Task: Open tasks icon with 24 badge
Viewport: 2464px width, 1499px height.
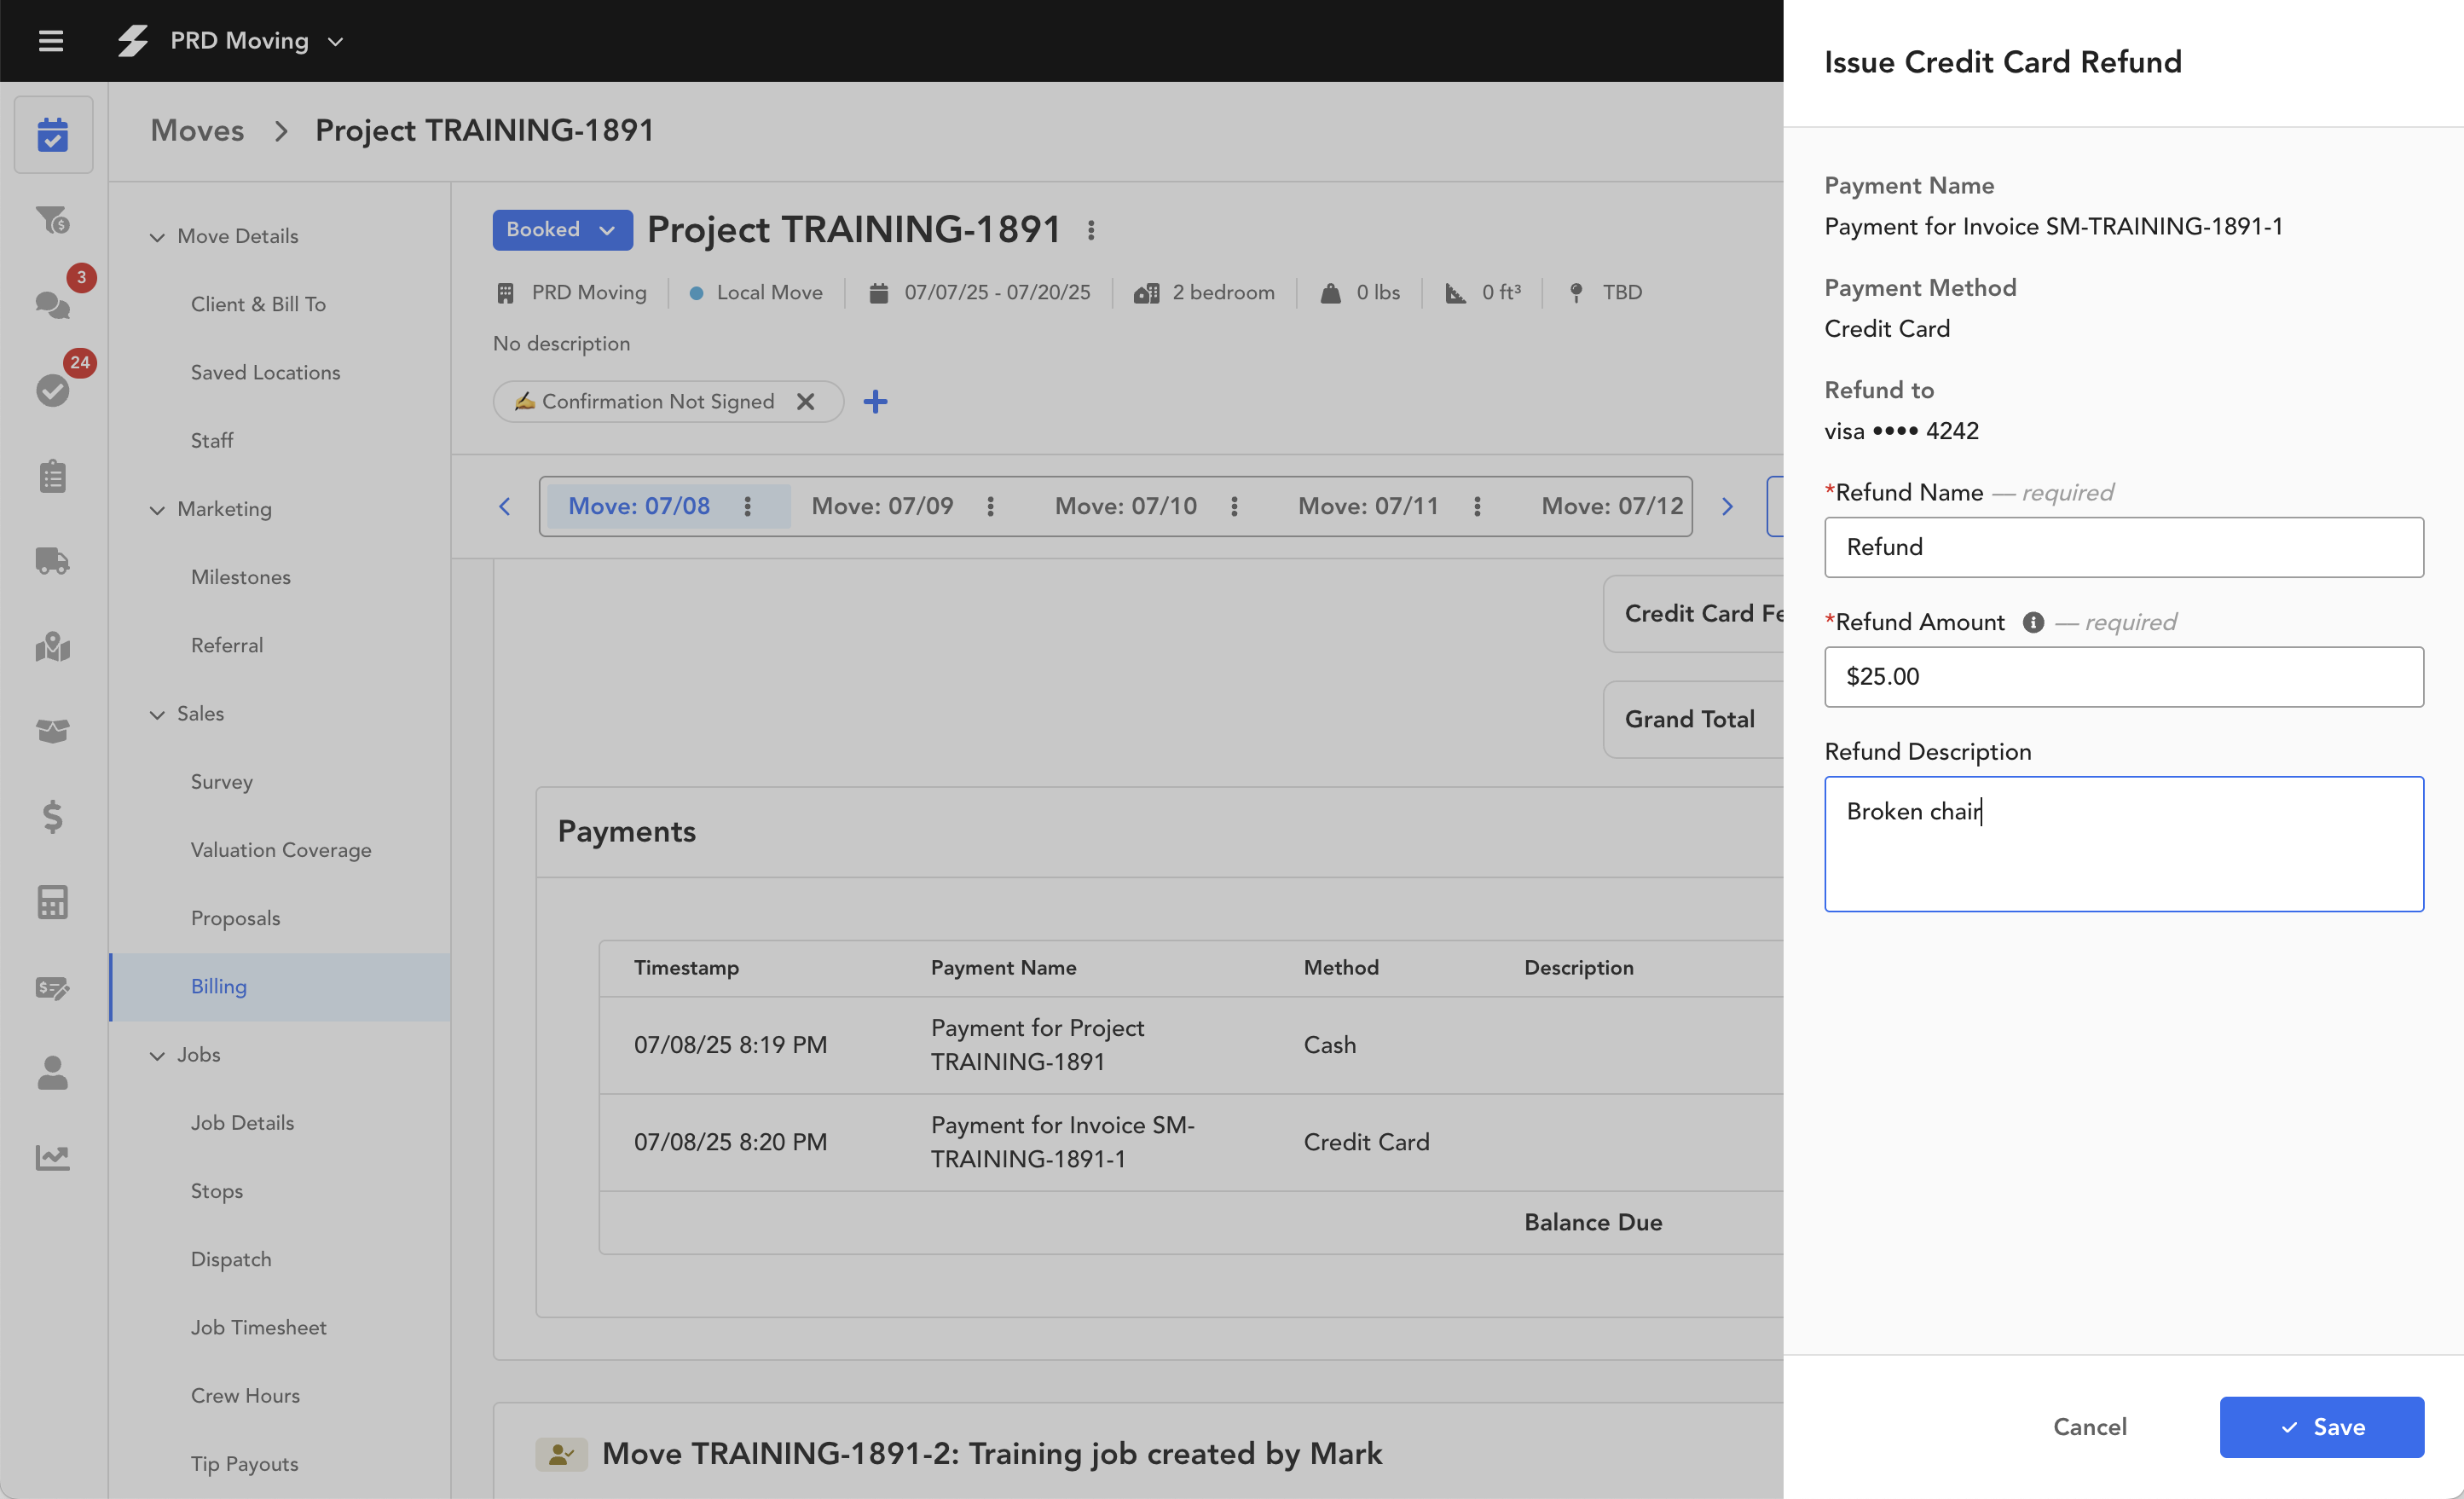Action: (53, 390)
